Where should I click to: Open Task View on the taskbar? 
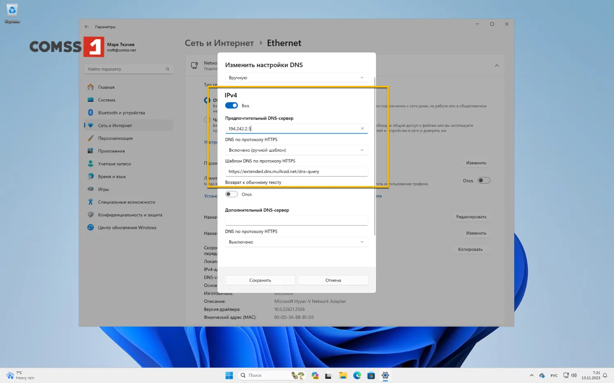(328, 375)
